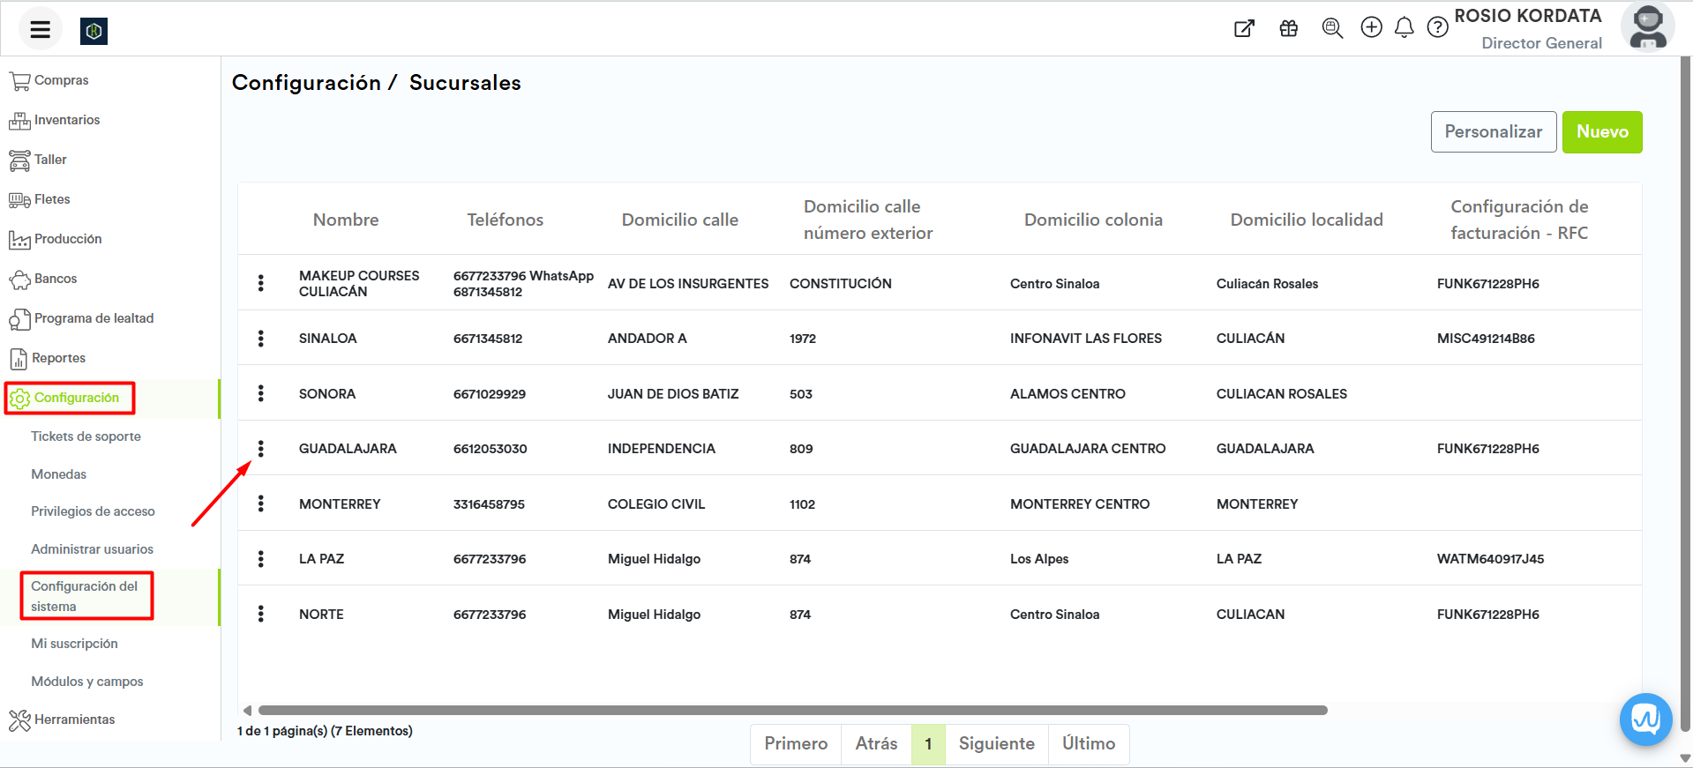Click the plus circle add icon
This screenshot has height=768, width=1693.
(1371, 28)
